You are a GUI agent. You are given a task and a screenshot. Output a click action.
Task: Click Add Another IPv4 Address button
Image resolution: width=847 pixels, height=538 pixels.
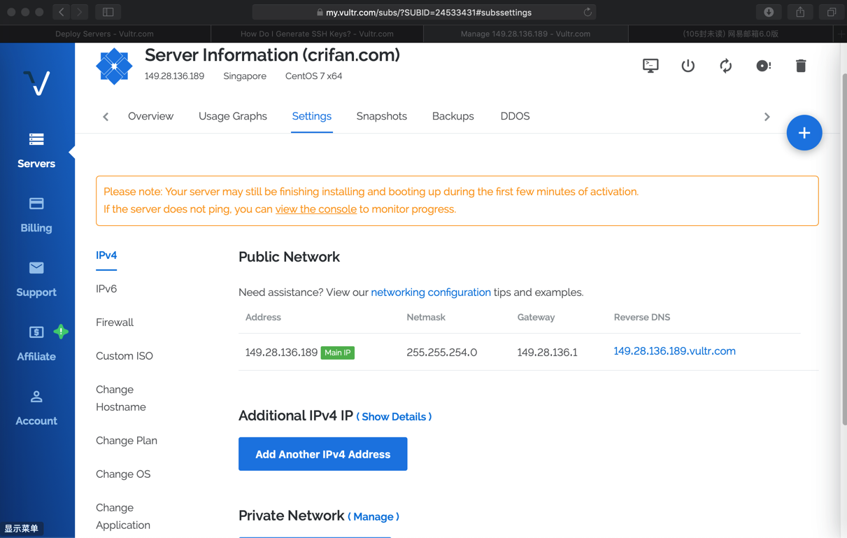pos(322,454)
